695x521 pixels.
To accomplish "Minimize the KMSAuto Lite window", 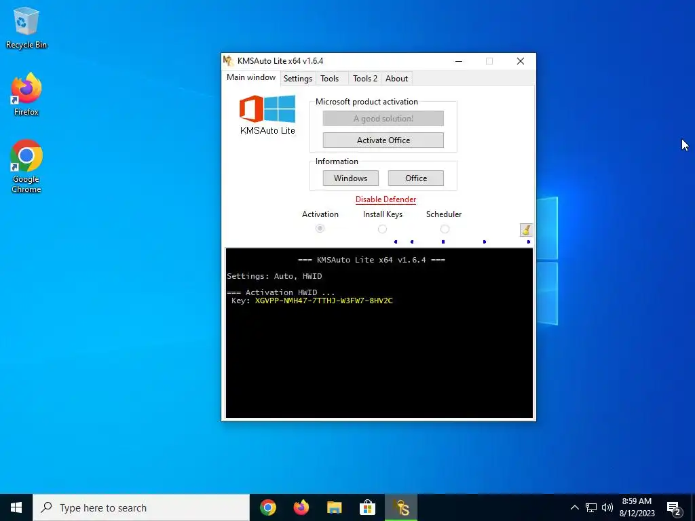I will click(x=459, y=61).
